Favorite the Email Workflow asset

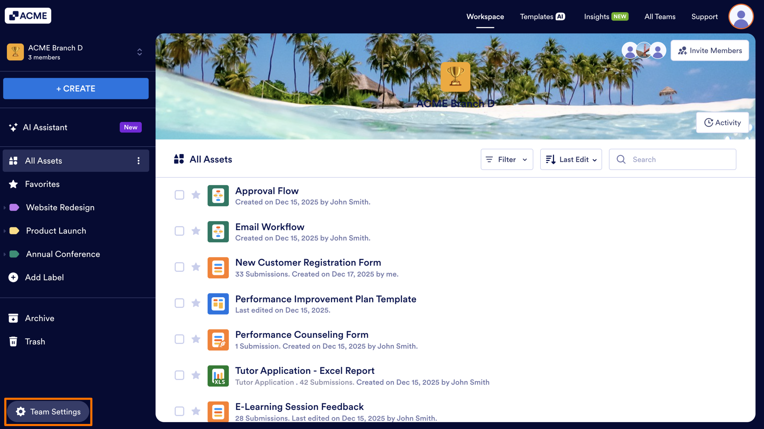196,231
